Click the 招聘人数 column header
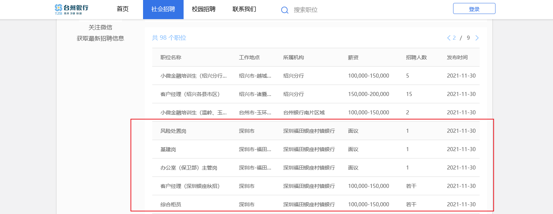The height and width of the screenshot is (214, 553). (x=416, y=57)
